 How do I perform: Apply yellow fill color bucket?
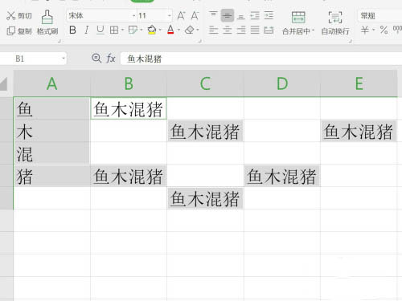pyautogui.click(x=152, y=30)
